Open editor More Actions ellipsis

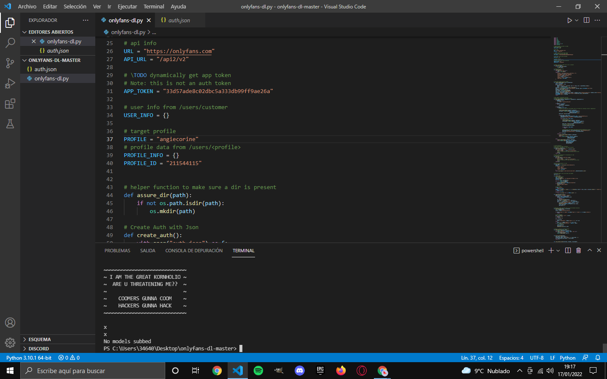pos(597,20)
